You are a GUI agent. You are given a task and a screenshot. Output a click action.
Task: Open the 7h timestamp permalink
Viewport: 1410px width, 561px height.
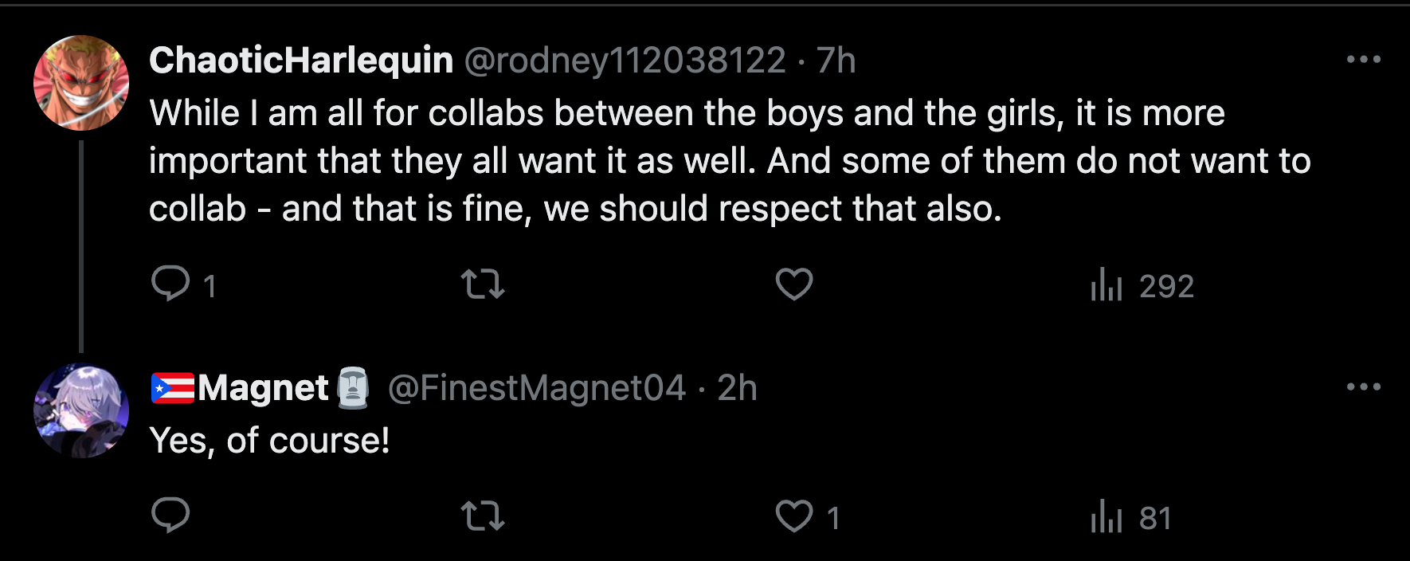pyautogui.click(x=836, y=61)
